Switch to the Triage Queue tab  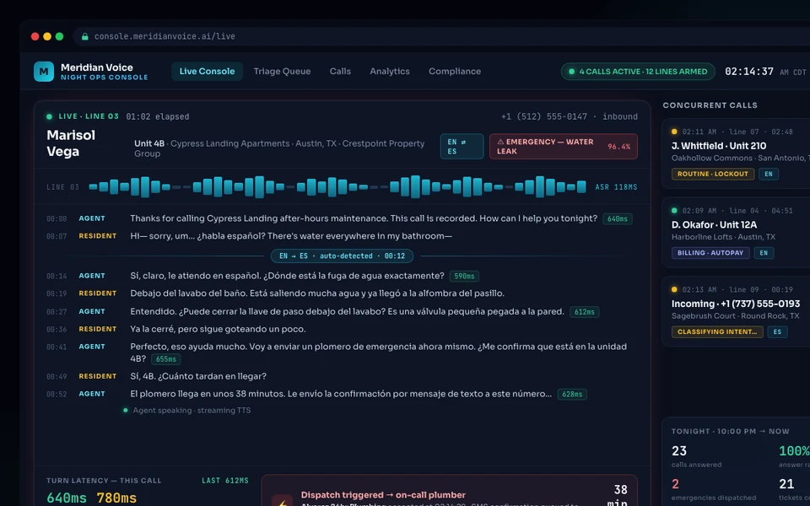(x=282, y=71)
